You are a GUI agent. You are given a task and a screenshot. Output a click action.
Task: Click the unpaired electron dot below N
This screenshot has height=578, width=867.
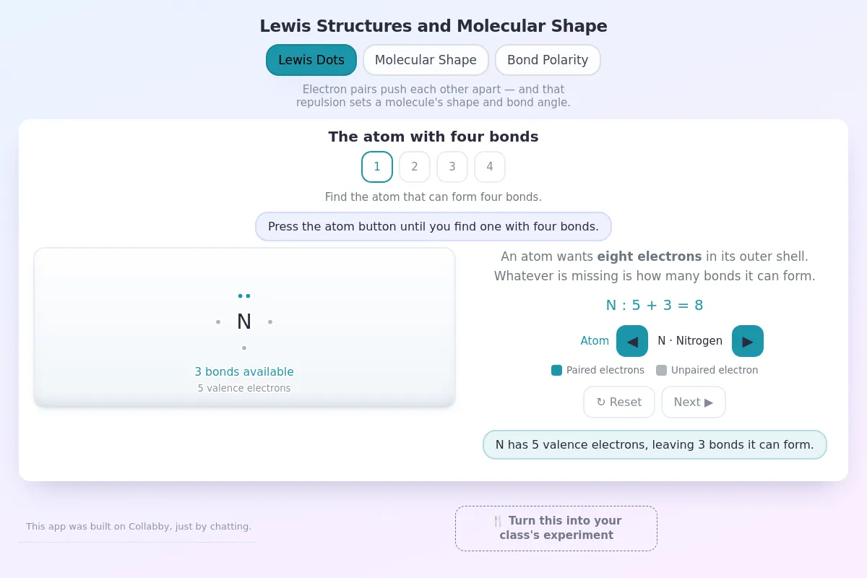[x=244, y=348]
